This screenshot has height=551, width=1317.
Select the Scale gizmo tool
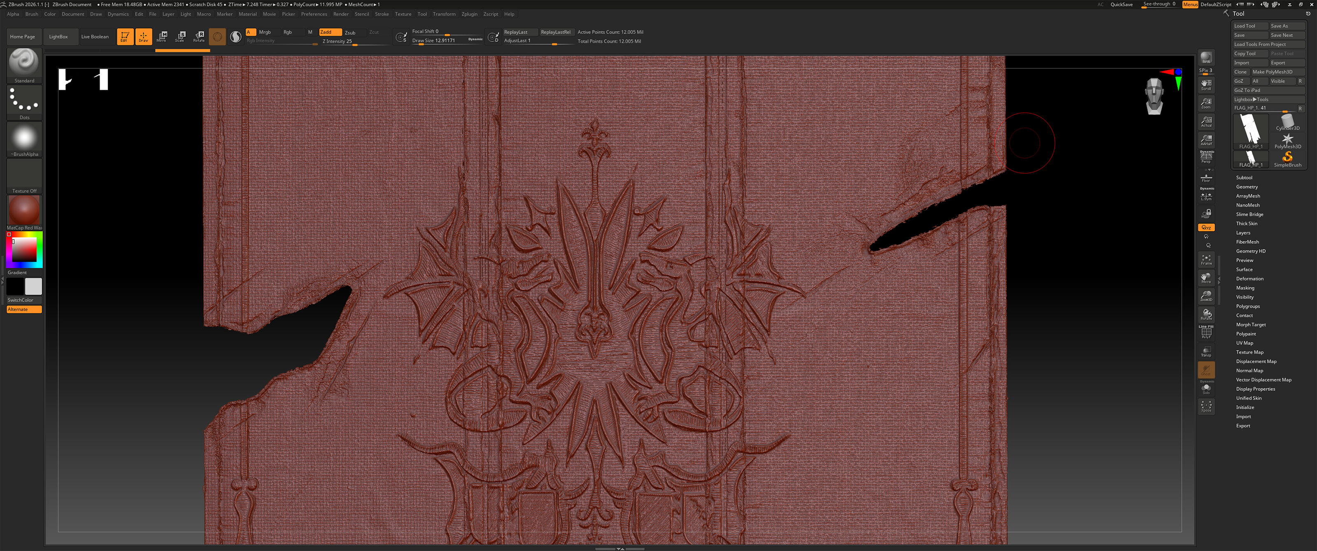(x=180, y=36)
